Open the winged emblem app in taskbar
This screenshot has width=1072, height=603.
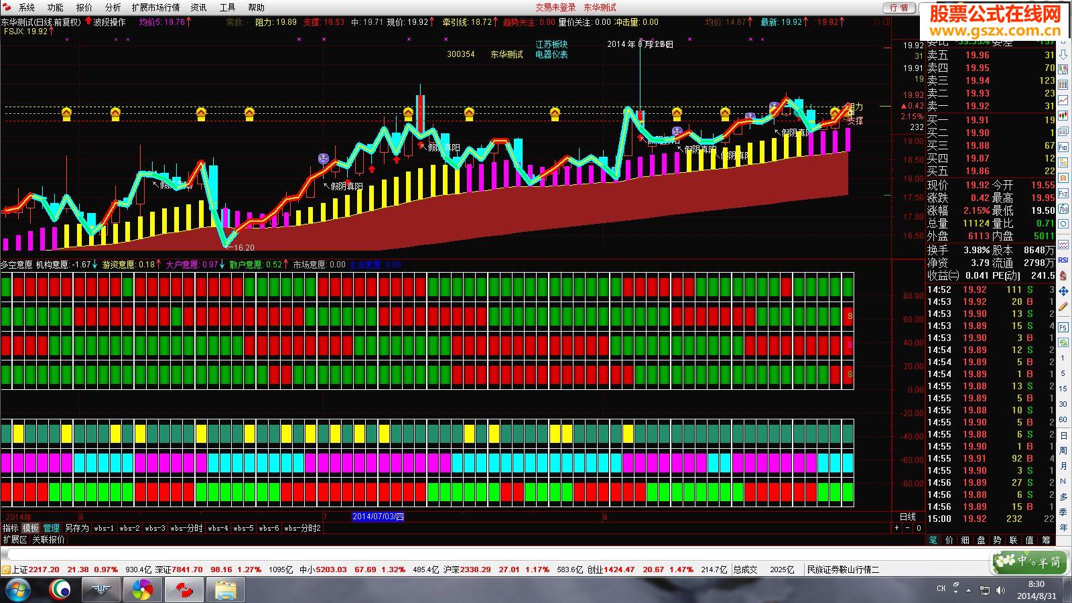tap(101, 590)
